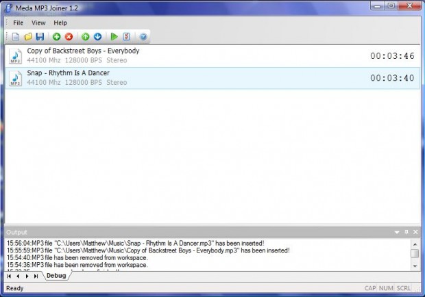
Task: Click the Meda MP3 Joiner title bar icon
Action: [x=9, y=8]
